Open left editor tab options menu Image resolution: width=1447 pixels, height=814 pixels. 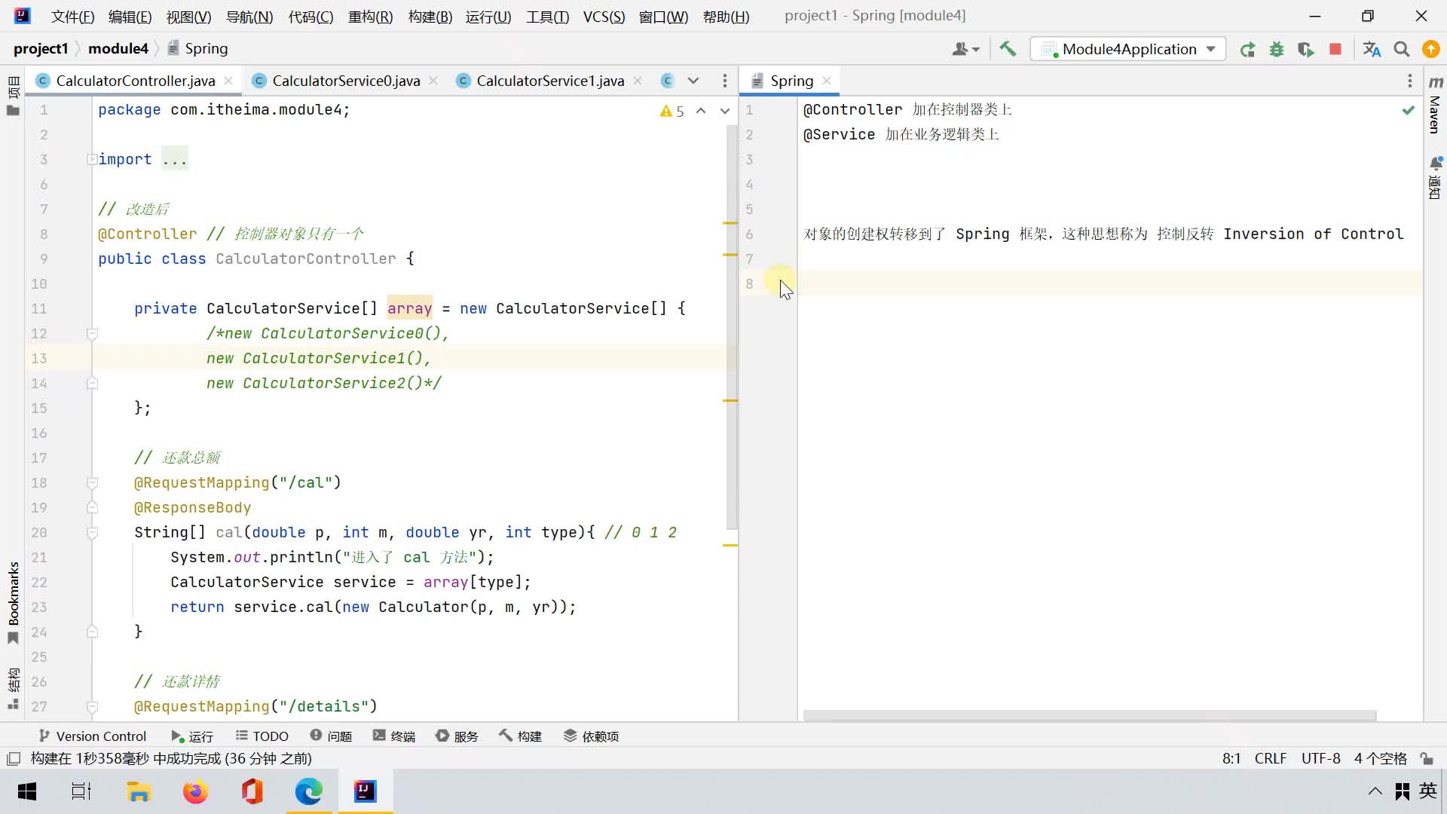(725, 81)
